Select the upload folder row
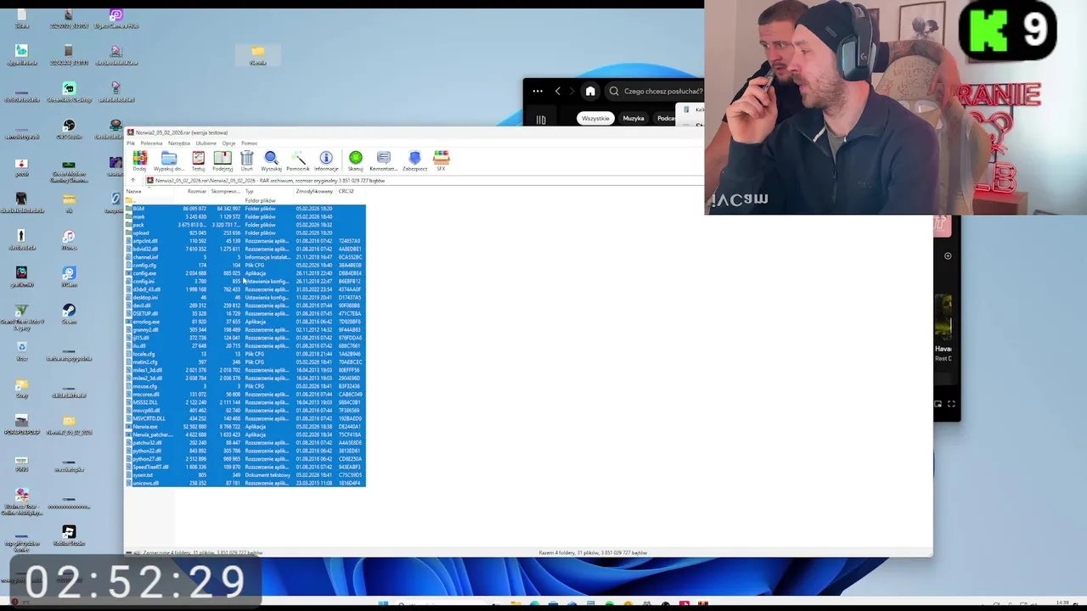 [245, 233]
